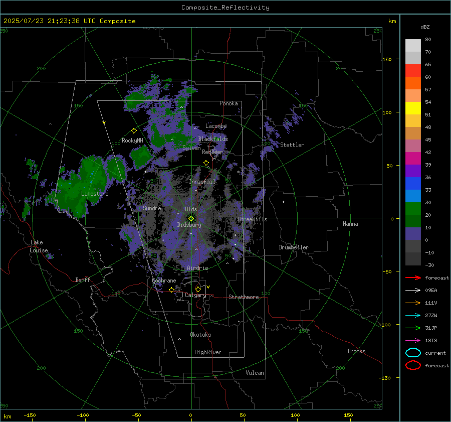Viewport: 451px width, 422px height.
Task: Click the Airdrie label
Action: [x=197, y=268]
